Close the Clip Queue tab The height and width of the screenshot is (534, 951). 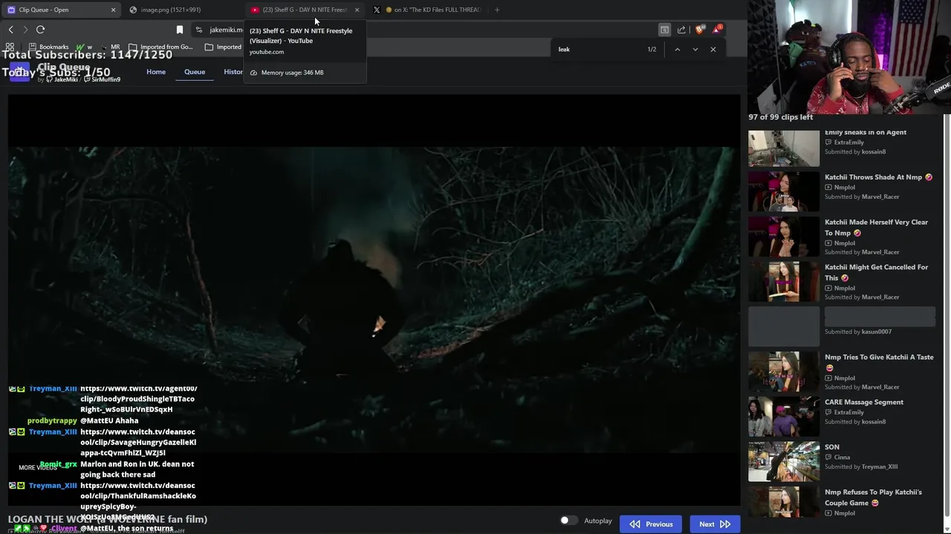pyautogui.click(x=113, y=10)
